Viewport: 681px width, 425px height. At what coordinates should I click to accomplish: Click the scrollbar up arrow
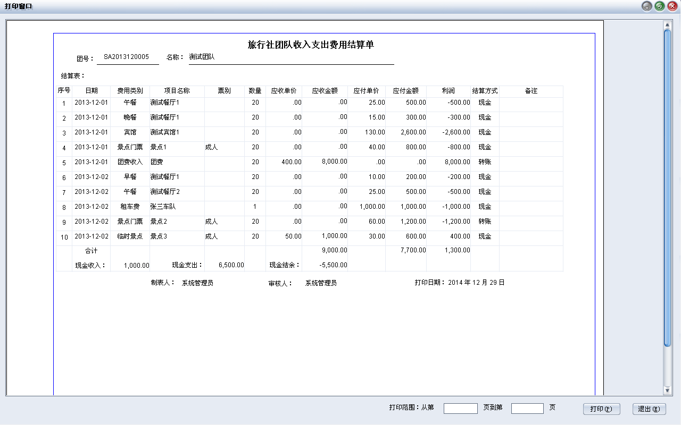(668, 24)
